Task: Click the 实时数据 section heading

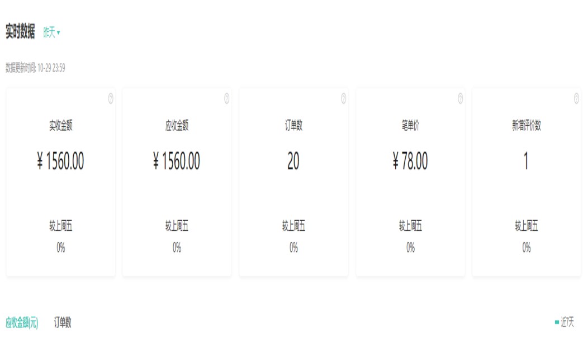Action: click(x=20, y=32)
